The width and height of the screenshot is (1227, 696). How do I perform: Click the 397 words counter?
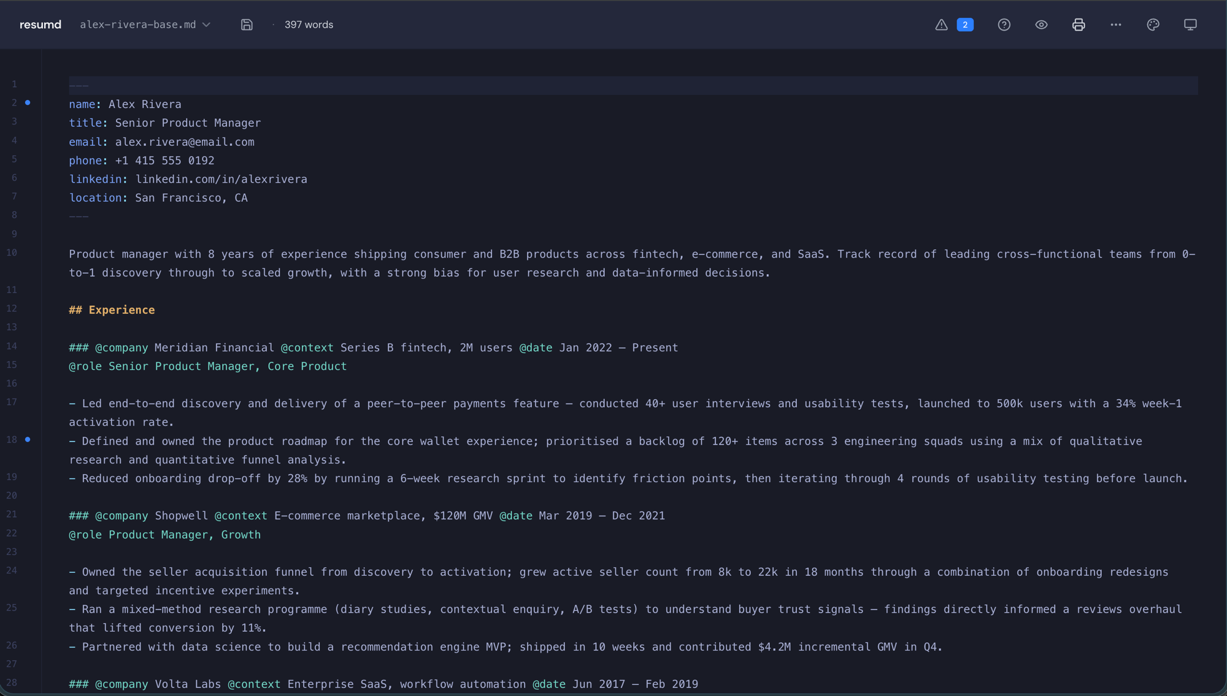(x=309, y=25)
